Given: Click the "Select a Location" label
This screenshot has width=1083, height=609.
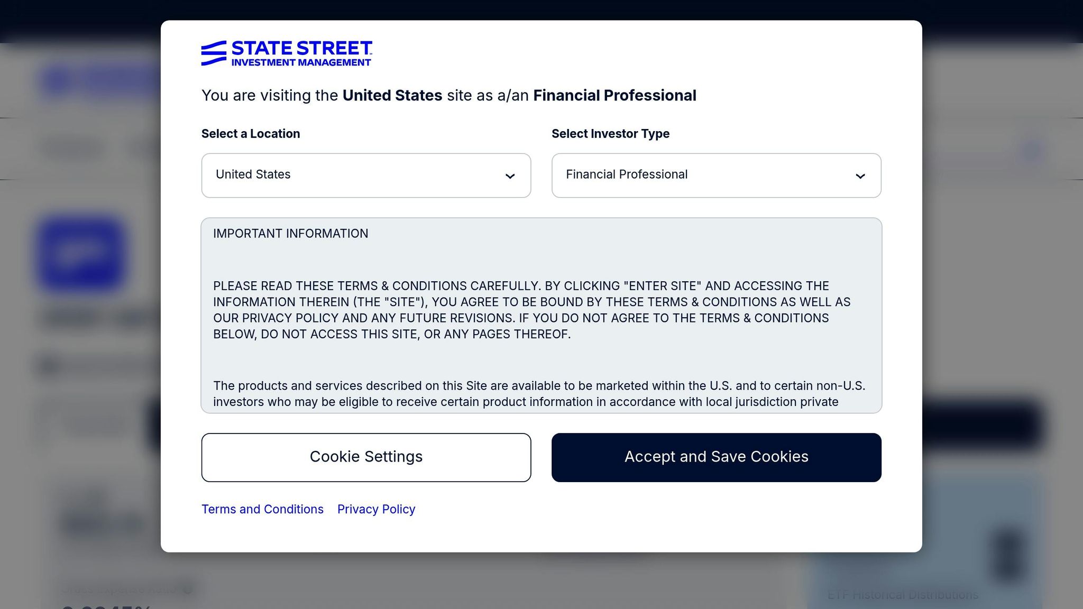Looking at the screenshot, I should (x=251, y=134).
